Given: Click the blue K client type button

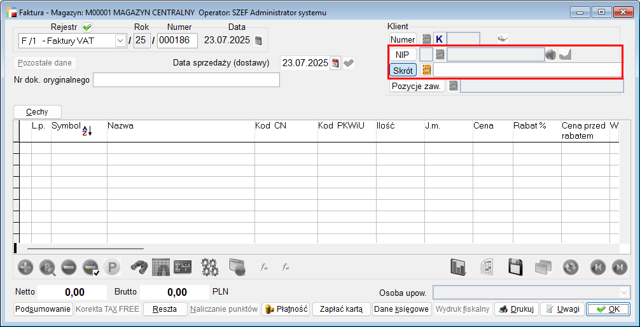Looking at the screenshot, I should (x=439, y=39).
